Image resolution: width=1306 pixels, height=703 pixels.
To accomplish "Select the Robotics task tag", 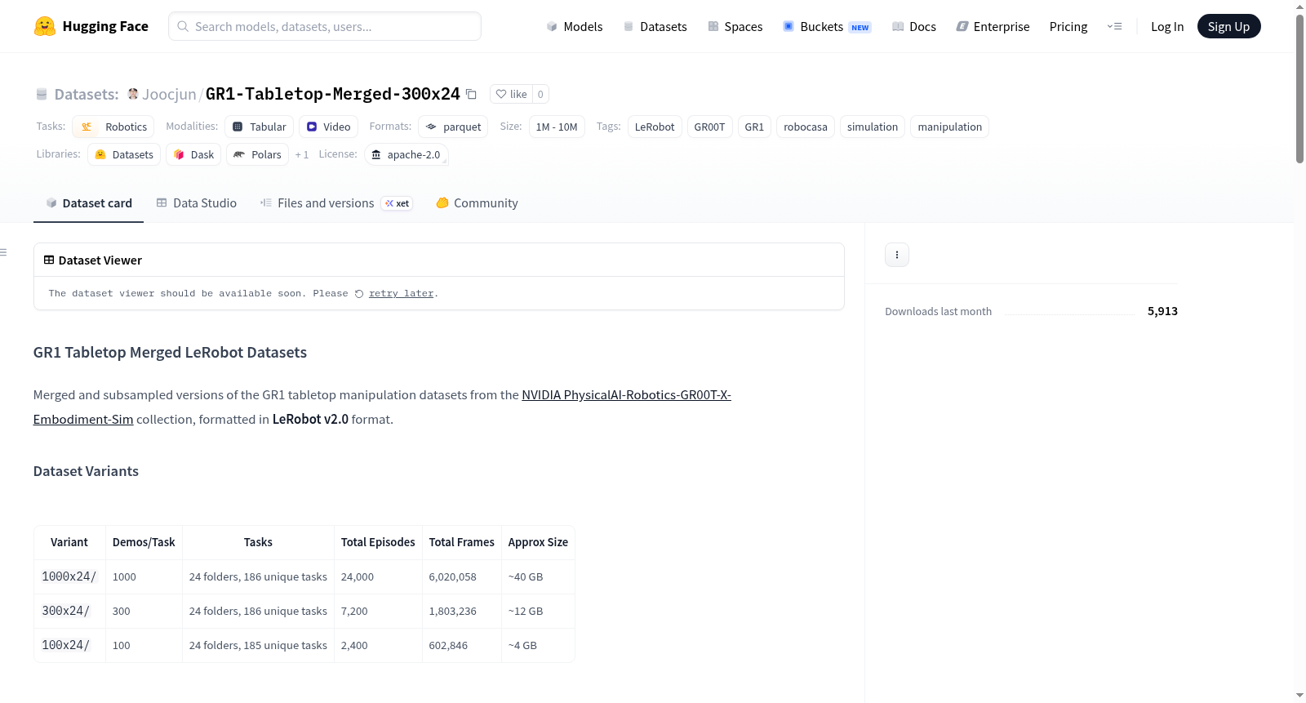I will [x=113, y=127].
